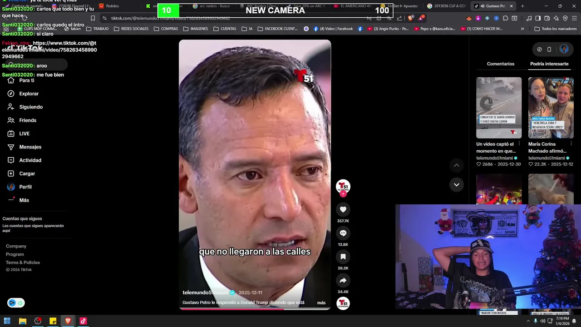Viewport: 581px width, 327px height.
Task: Switch to Podría interesarte tab
Action: pyautogui.click(x=549, y=64)
